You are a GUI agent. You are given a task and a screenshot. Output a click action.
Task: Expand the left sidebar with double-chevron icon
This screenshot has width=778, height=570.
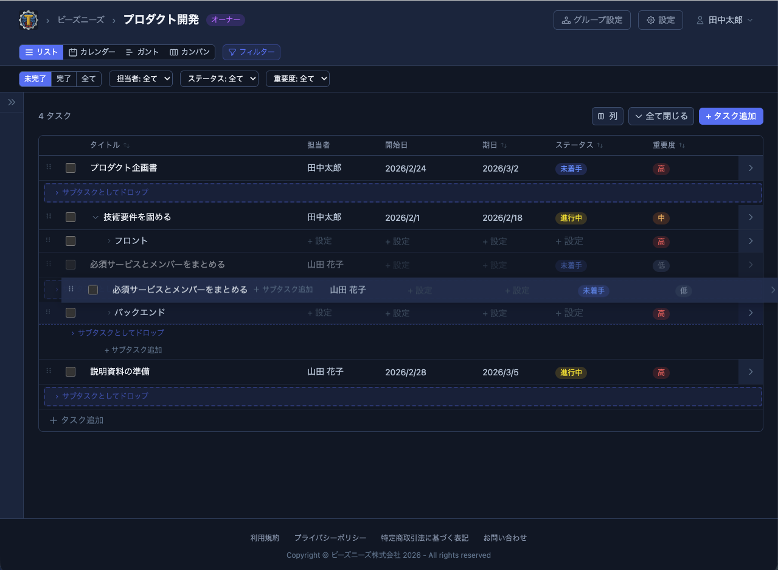(x=12, y=102)
